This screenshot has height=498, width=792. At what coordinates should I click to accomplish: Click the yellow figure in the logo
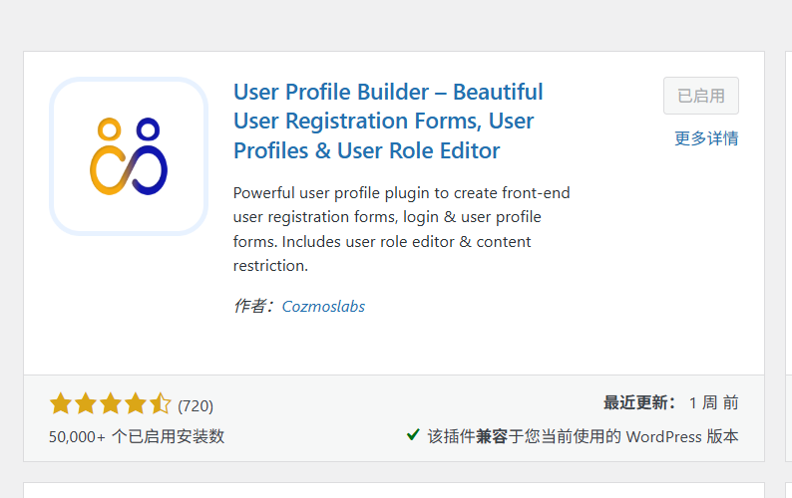click(x=108, y=156)
